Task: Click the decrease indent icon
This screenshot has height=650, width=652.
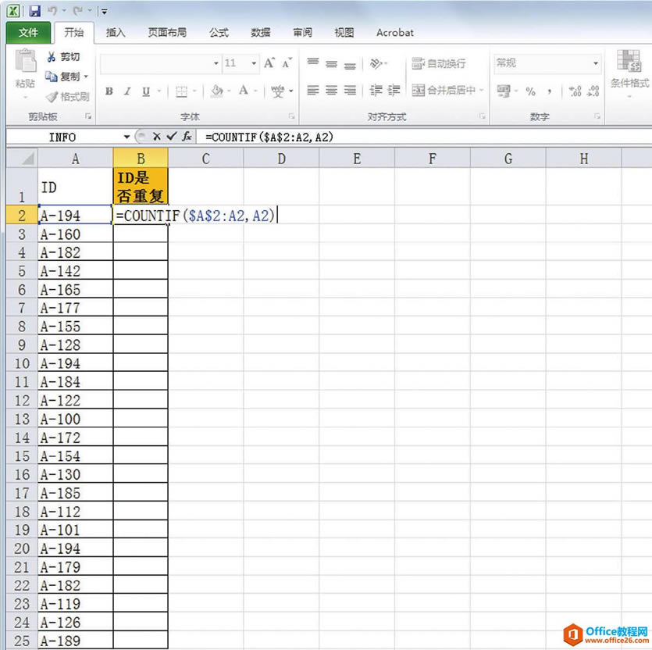Action: point(376,90)
